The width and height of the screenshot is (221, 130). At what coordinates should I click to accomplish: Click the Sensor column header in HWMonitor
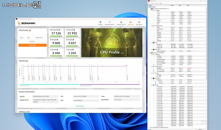pyautogui.click(x=159, y=5)
